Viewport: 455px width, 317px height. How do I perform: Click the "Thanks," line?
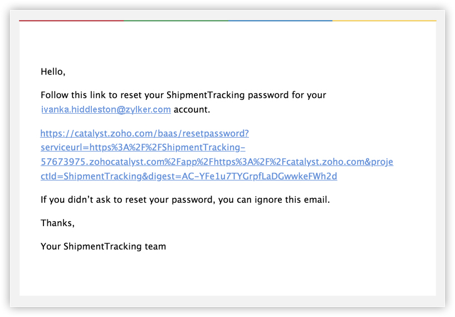(x=57, y=223)
